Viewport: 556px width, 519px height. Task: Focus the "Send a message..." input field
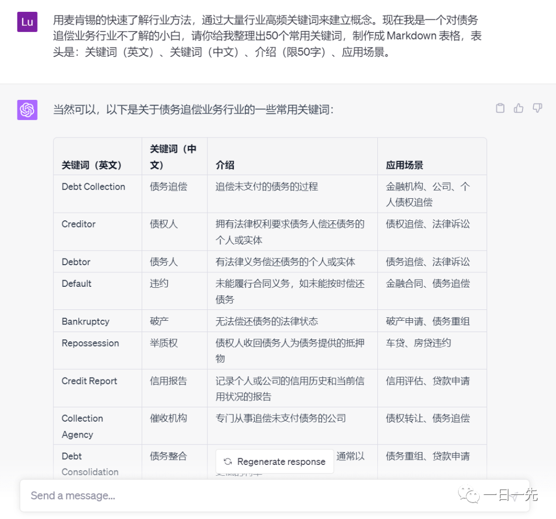[x=232, y=496]
